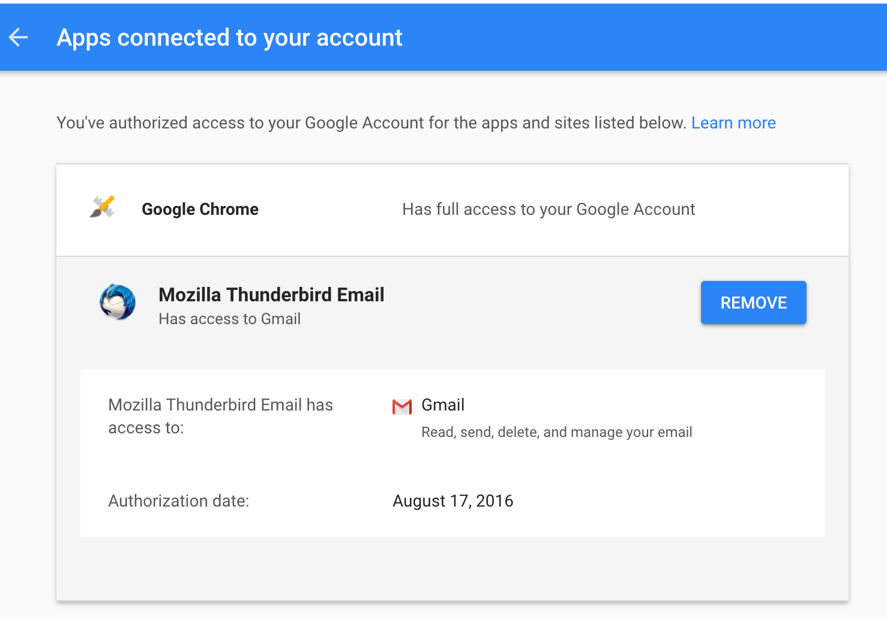Viewport: 887px width, 617px height.
Task: Click the back arrow in the blue header
Action: [18, 37]
